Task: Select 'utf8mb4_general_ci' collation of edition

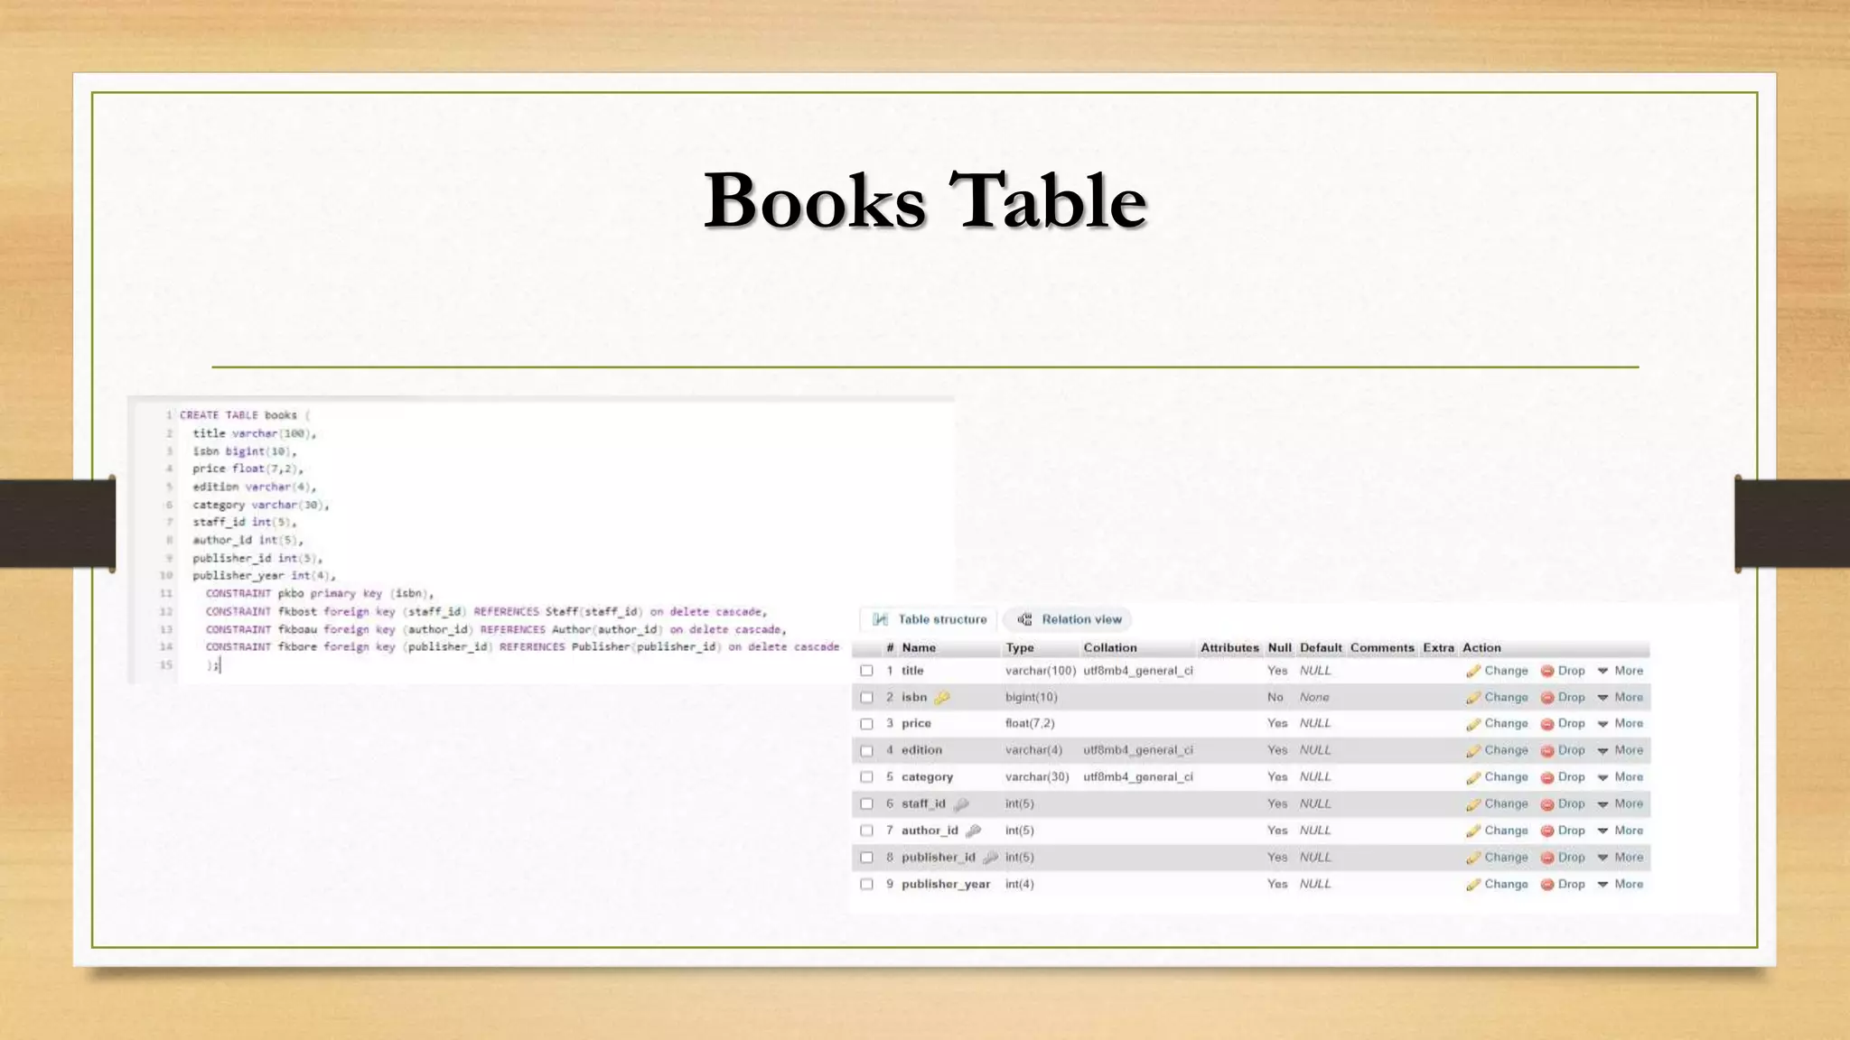Action: [x=1138, y=750]
